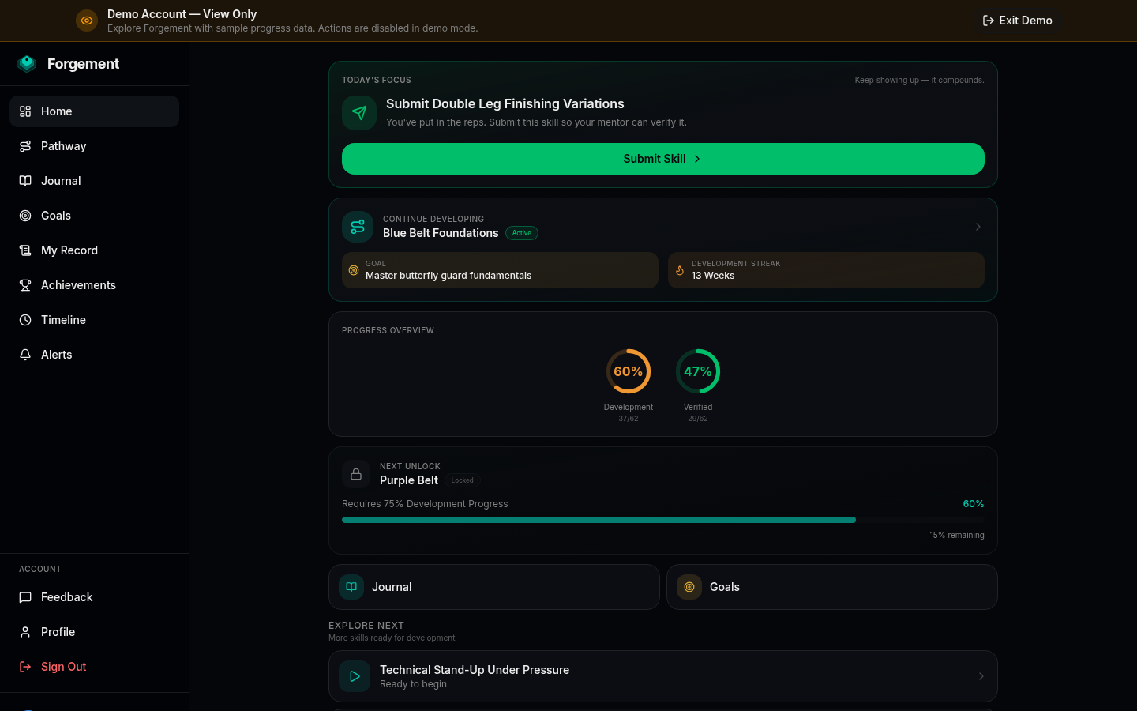Open the Timeline sidebar item
The height and width of the screenshot is (711, 1137).
coord(94,320)
